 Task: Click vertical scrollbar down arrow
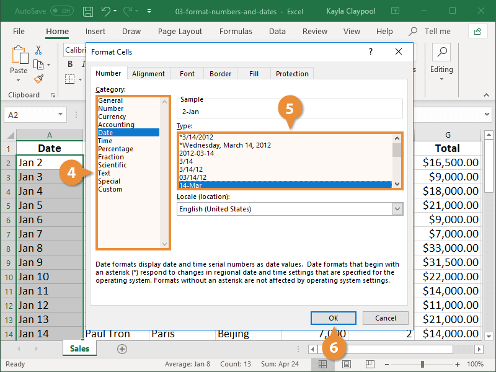tap(489, 336)
